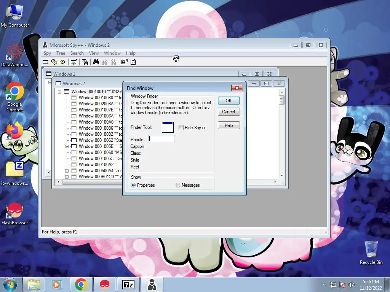Open the Tree menu
Viewport: 390px width, 292px height.
[x=61, y=53]
